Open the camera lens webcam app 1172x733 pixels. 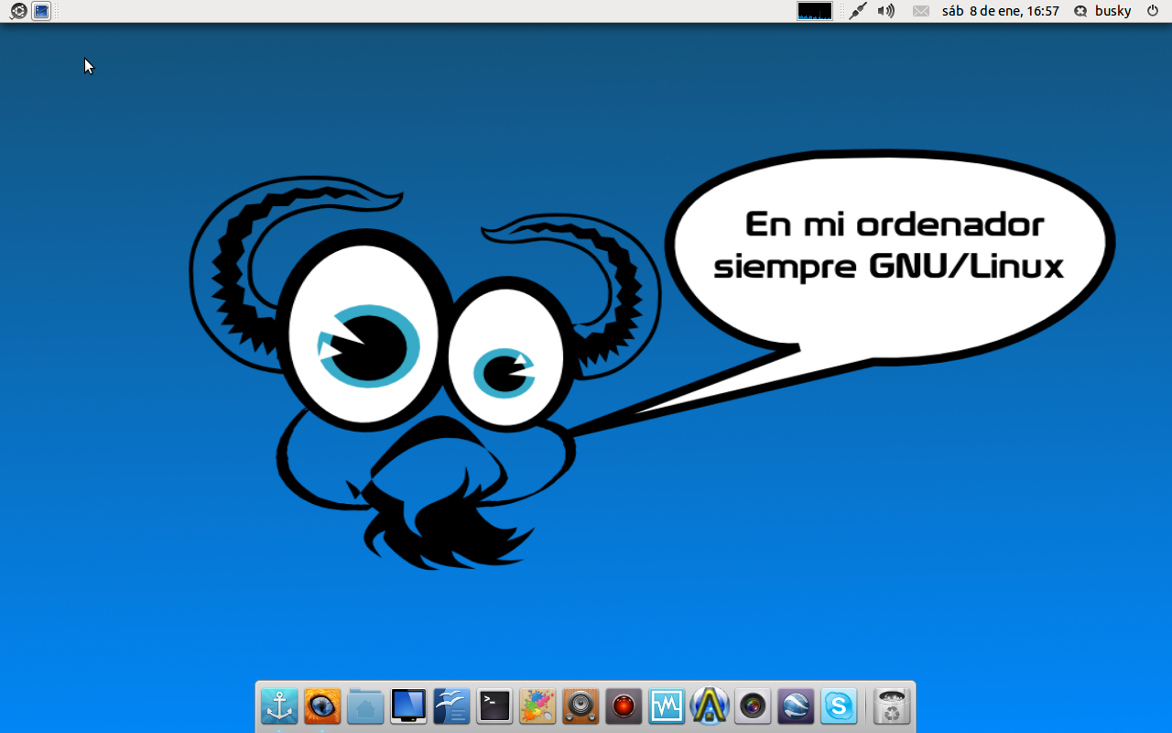tap(753, 706)
